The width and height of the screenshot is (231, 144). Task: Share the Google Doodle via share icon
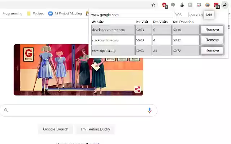pyautogui.click(x=138, y=89)
